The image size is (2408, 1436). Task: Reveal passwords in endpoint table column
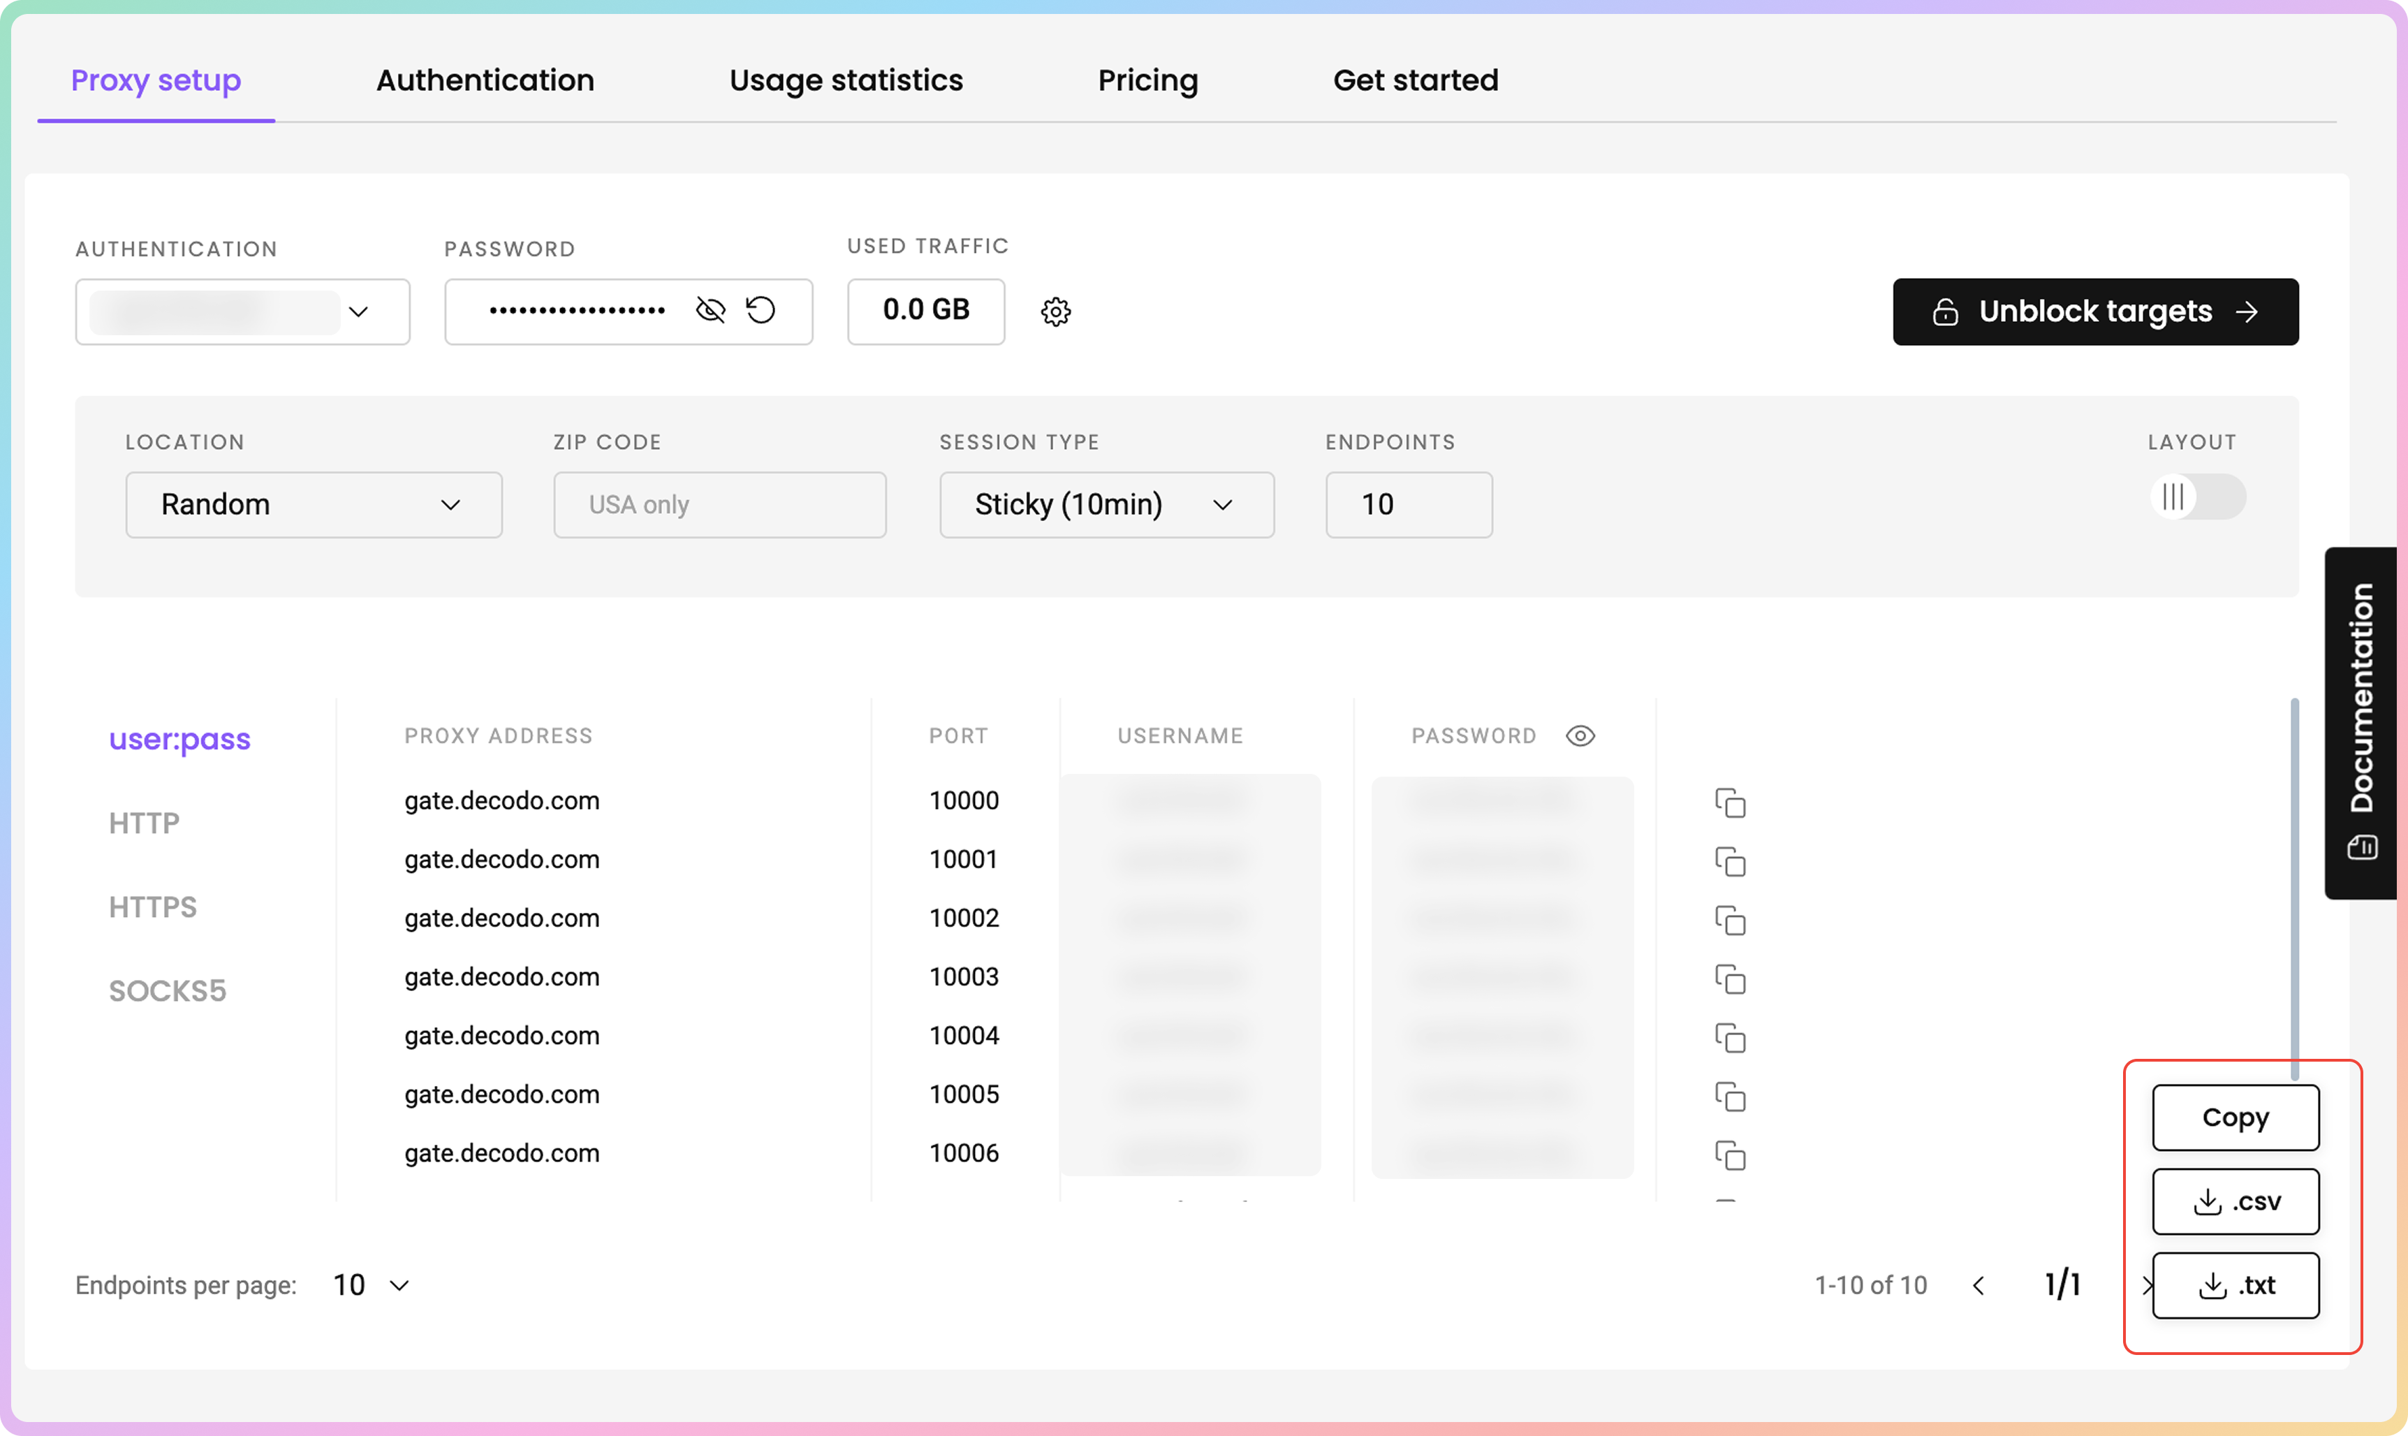(1580, 736)
